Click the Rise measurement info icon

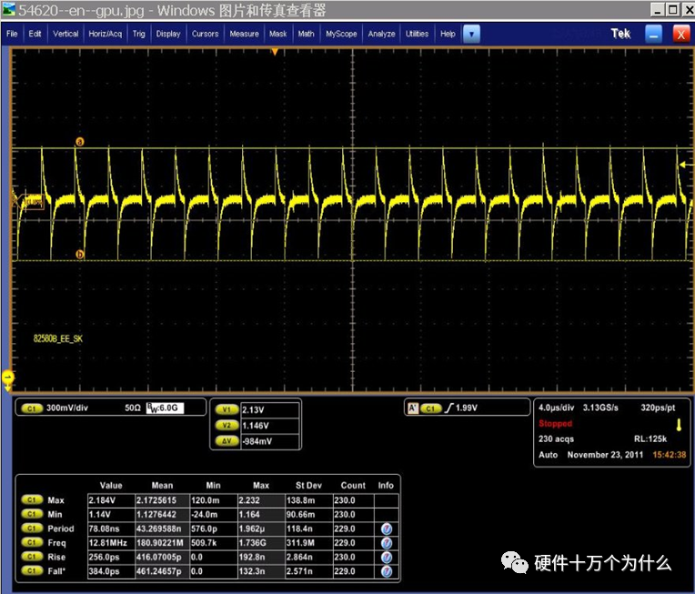click(388, 558)
